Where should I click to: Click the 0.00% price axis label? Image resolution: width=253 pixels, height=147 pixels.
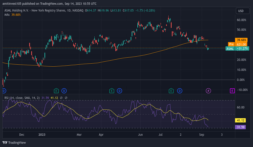click(241, 80)
